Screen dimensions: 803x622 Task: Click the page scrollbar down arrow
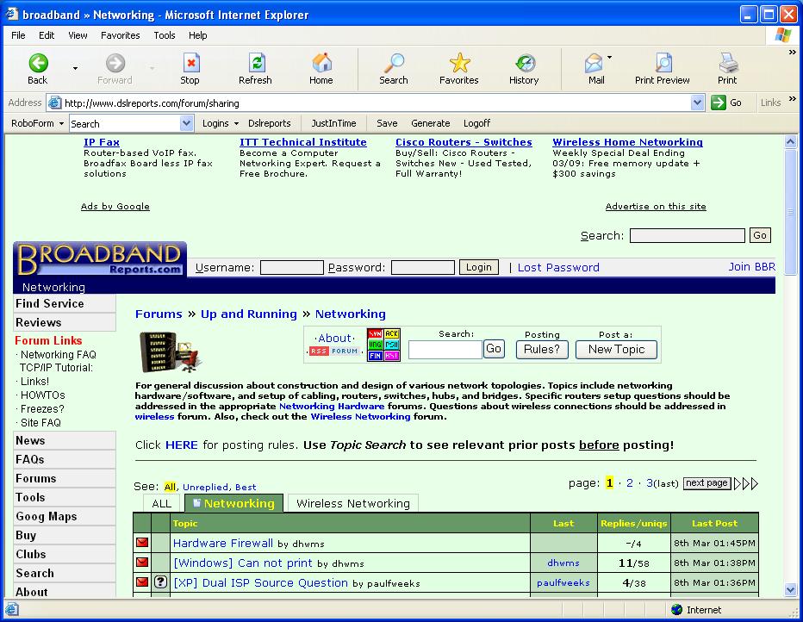click(x=791, y=590)
